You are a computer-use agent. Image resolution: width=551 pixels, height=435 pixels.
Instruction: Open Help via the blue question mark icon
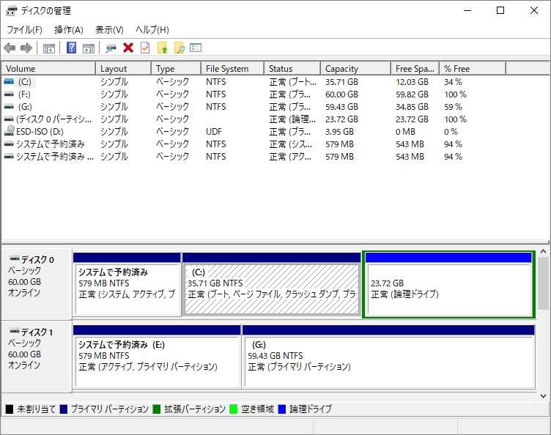(x=72, y=48)
